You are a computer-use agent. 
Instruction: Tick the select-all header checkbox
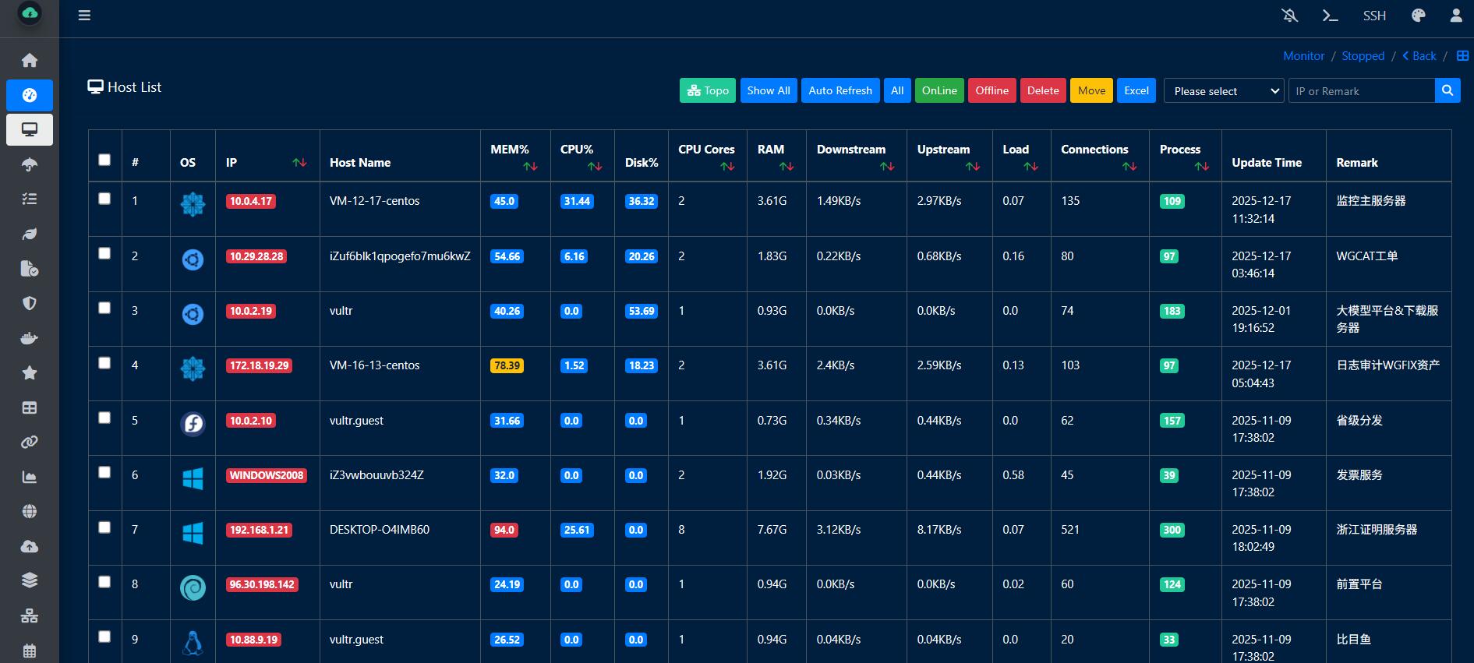[104, 160]
